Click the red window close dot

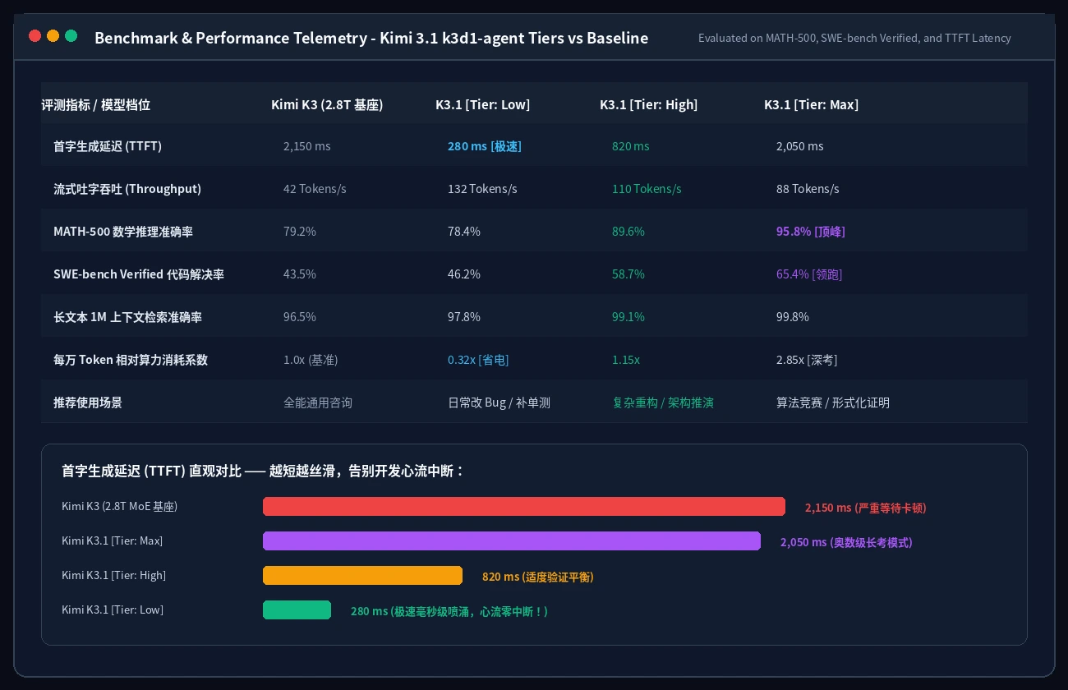point(35,36)
